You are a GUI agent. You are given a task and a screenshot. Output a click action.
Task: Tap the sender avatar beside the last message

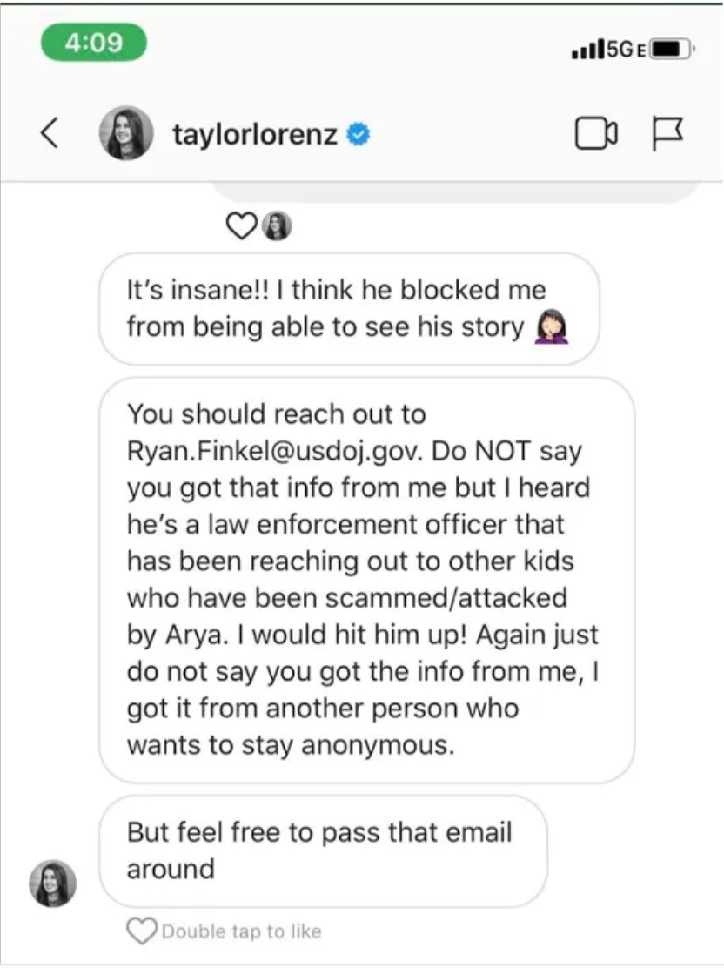[x=53, y=883]
